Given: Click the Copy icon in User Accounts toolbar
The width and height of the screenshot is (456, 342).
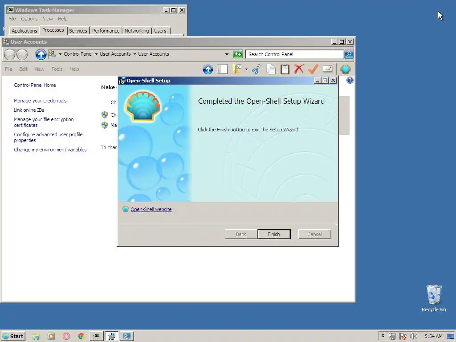Looking at the screenshot, I should click(271, 69).
